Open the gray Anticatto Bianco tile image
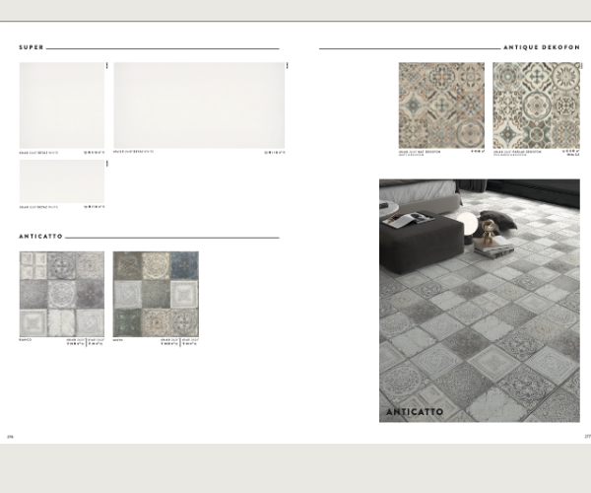 click(61, 293)
